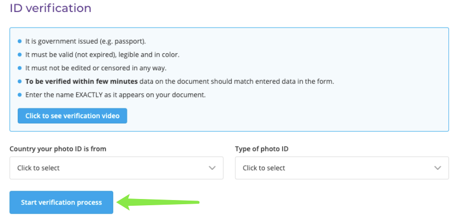This screenshot has width=460, height=224.
Task: Click the ID verification heading
Action: 50,8
